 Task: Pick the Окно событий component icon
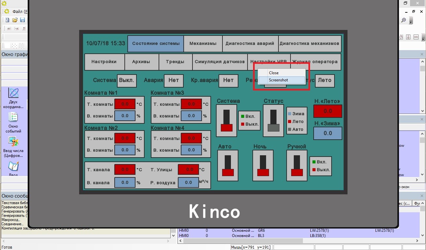[13, 117]
